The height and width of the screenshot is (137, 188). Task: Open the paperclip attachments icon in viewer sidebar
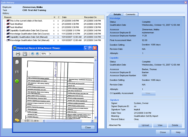click(17, 110)
